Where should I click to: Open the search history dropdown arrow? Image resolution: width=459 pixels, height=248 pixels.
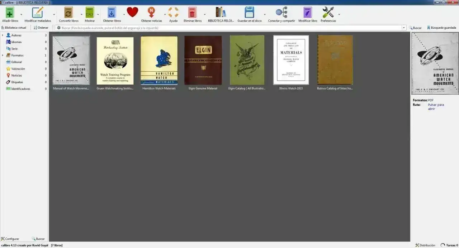pyautogui.click(x=404, y=28)
